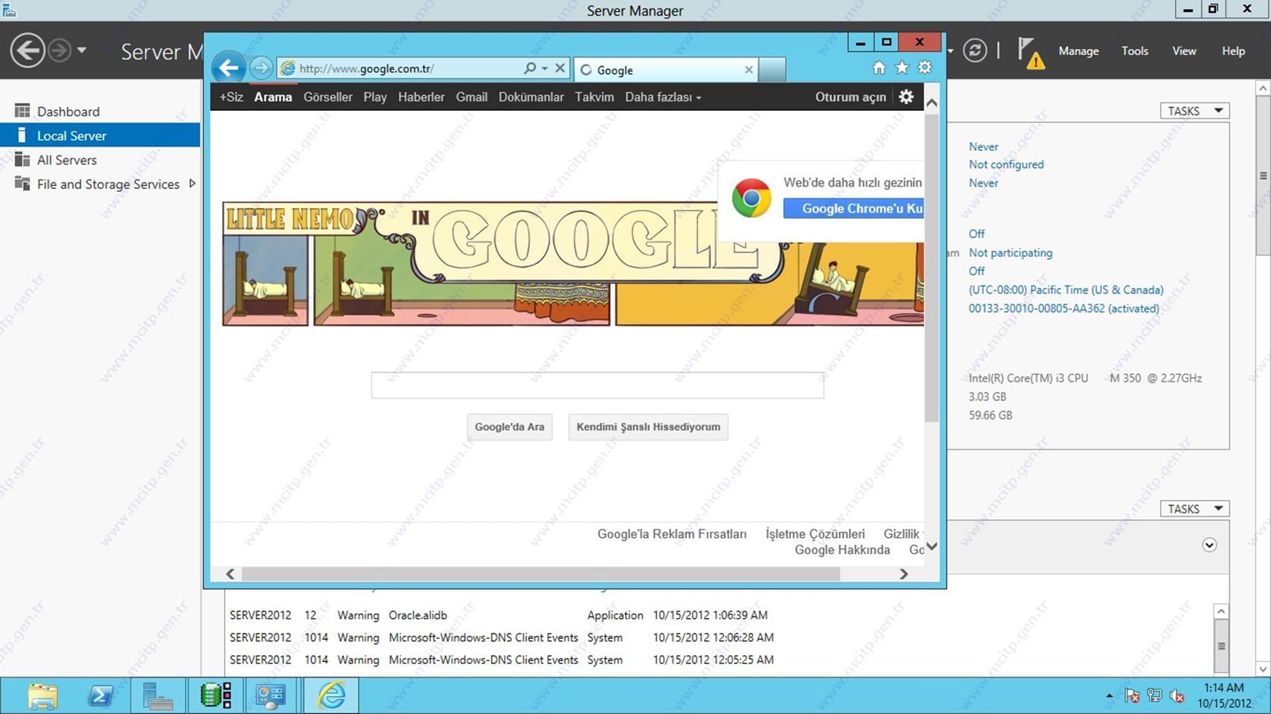The width and height of the screenshot is (1271, 714).
Task: Open View menu
Action: point(1184,51)
